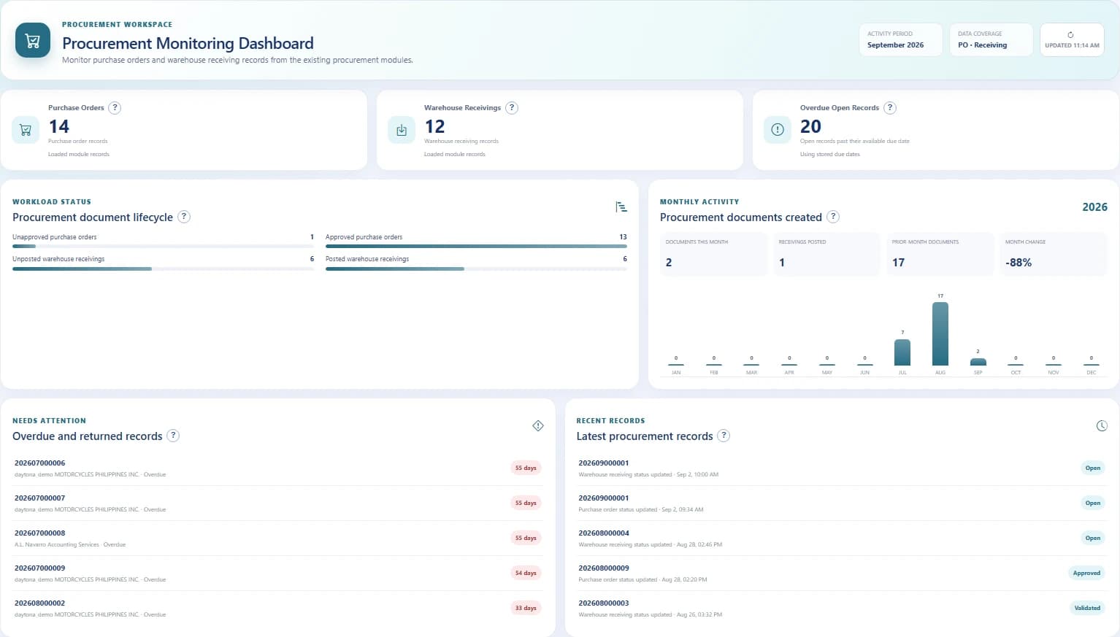Select the Documents This Month stat tile
The width and height of the screenshot is (1120, 637).
714,254
